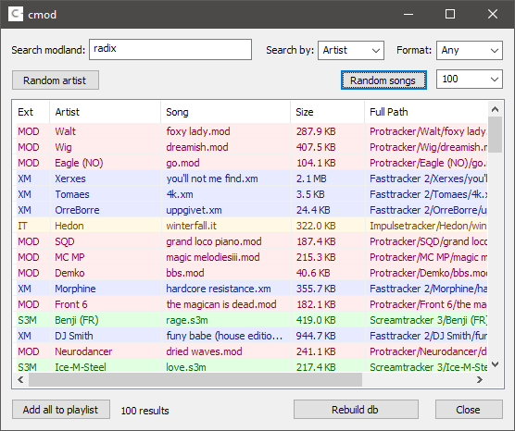Select the song funy babe (house editio...
Viewport: 515px width, 431px height.
pos(224,337)
